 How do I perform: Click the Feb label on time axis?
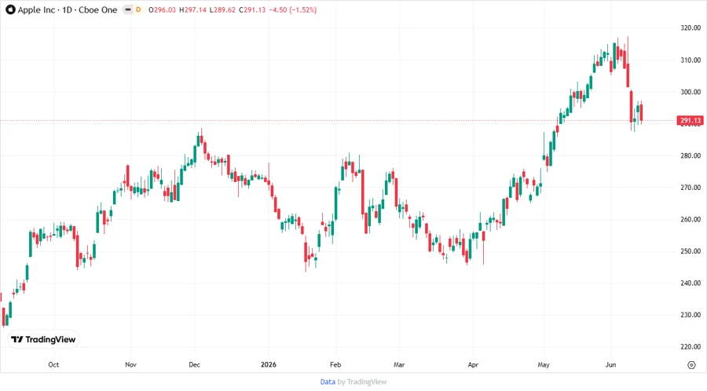click(x=335, y=364)
